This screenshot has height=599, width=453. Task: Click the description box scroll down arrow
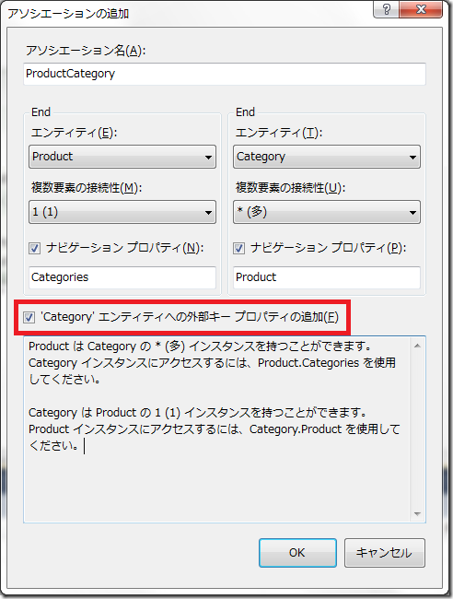tap(417, 514)
